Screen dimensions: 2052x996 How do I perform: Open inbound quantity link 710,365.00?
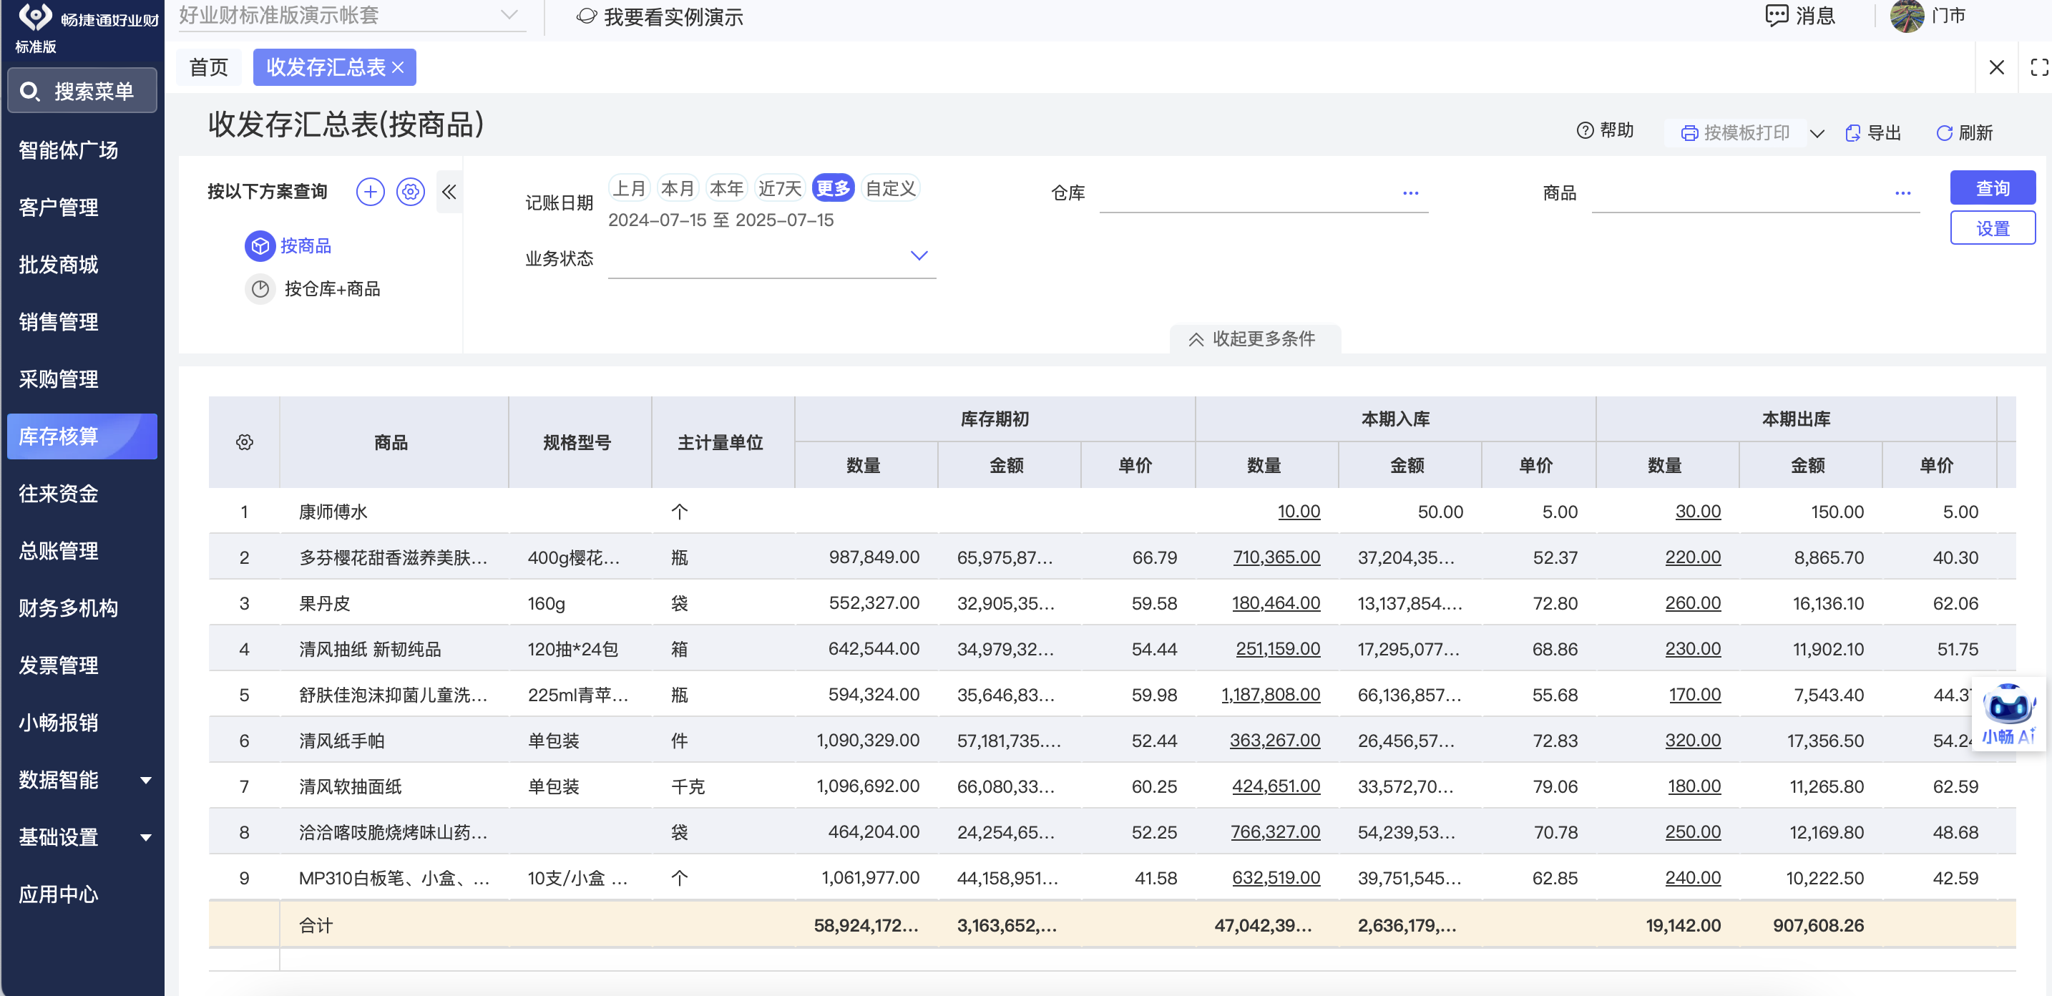click(1276, 557)
